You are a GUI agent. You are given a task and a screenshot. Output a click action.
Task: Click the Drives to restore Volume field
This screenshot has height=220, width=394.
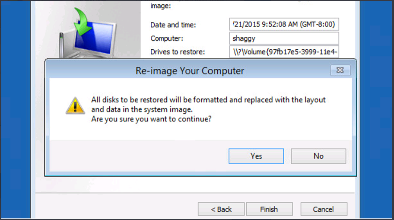point(284,52)
